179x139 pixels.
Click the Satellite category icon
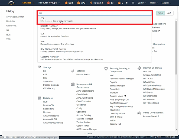pos(73,71)
